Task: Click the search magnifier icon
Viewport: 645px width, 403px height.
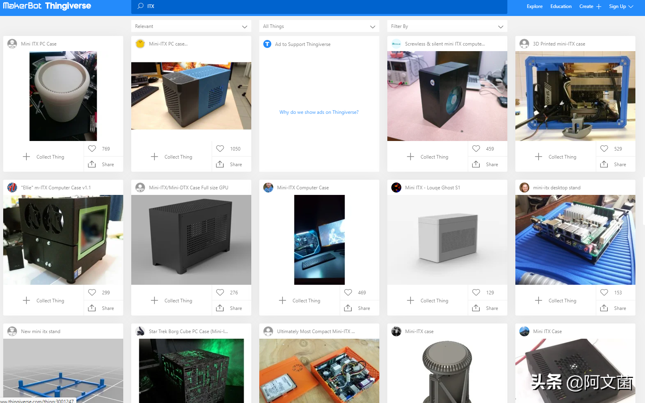Action: [x=140, y=6]
